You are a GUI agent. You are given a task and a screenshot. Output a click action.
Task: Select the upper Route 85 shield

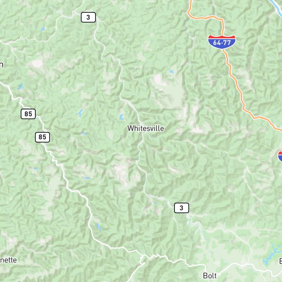pyautogui.click(x=28, y=114)
